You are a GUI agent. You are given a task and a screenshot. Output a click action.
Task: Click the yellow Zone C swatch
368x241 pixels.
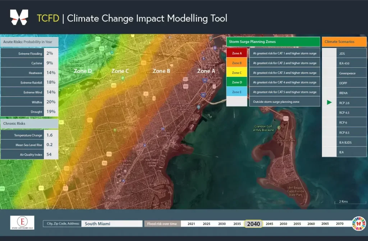point(236,73)
